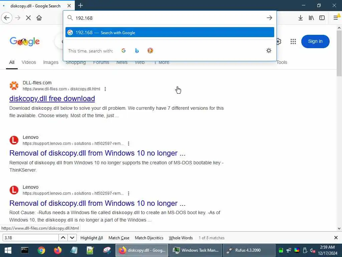The image size is (342, 257).
Task: Select the All search results tab
Action: click(12, 63)
